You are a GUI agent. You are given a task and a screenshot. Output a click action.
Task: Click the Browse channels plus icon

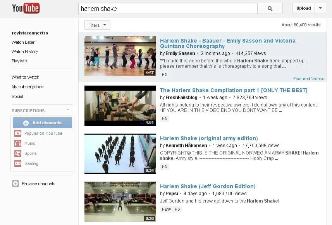pos(15,184)
